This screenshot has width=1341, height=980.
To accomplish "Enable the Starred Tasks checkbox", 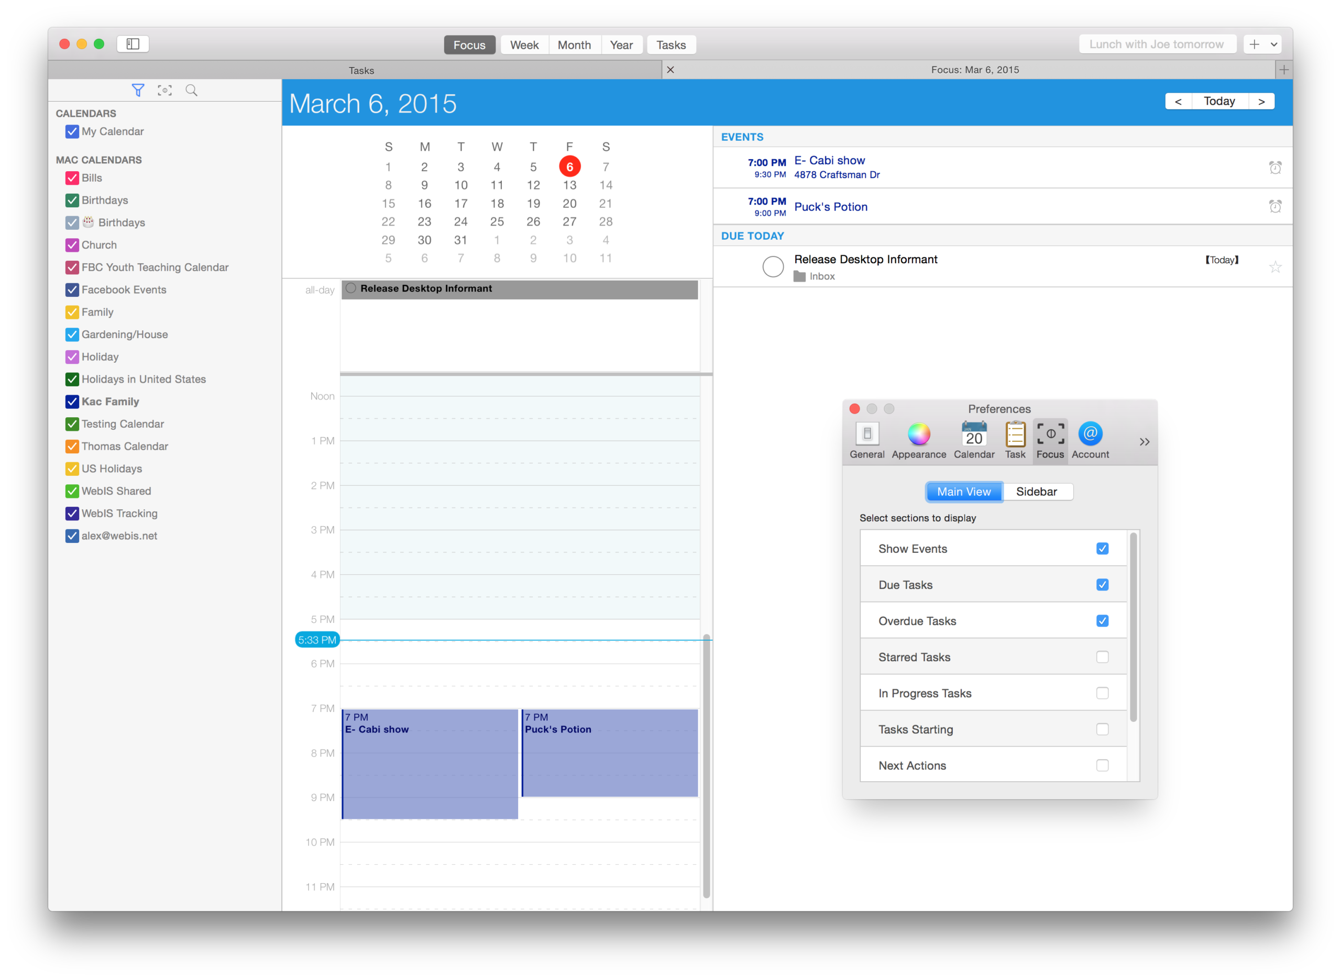I will point(1102,658).
